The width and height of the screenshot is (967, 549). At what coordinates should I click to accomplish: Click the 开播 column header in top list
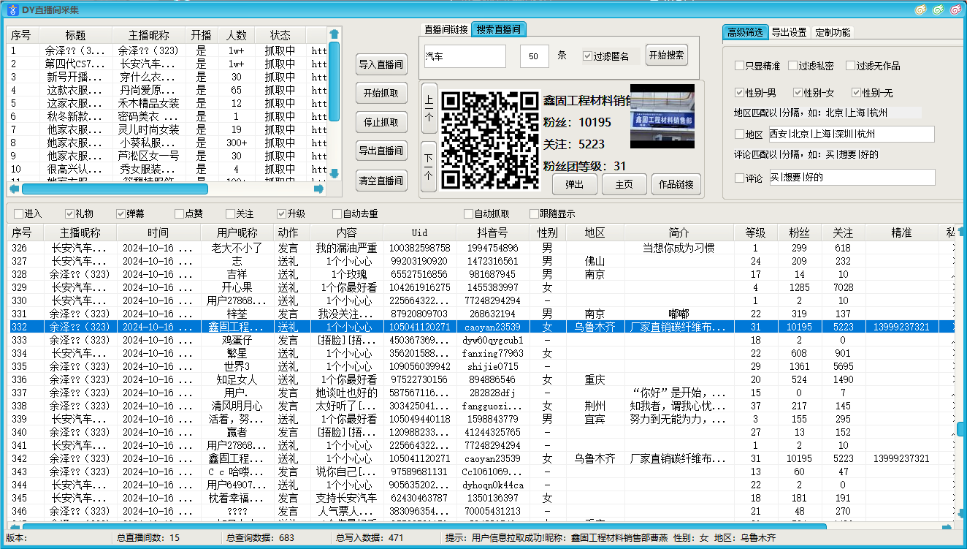[201, 35]
